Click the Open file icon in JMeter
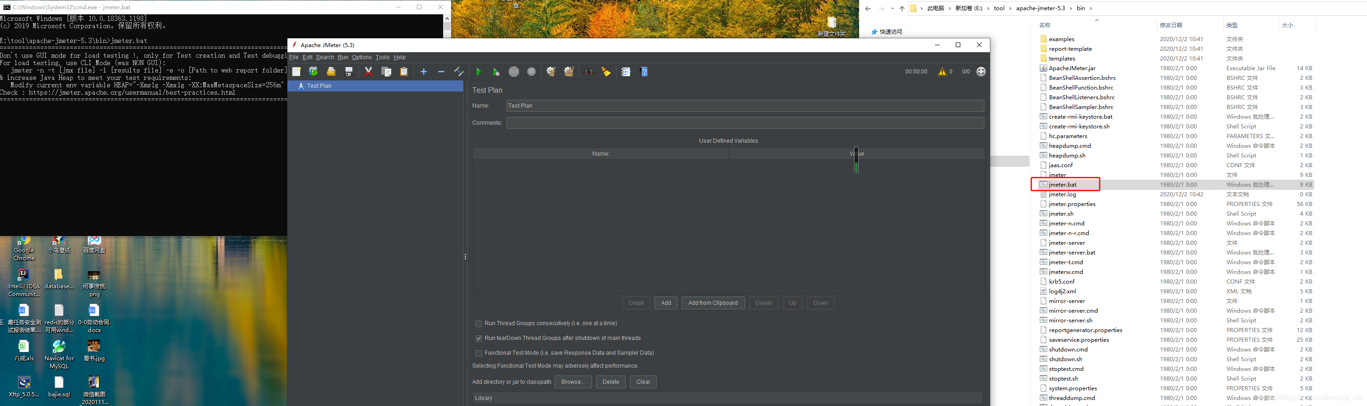The image size is (1367, 406). point(331,72)
